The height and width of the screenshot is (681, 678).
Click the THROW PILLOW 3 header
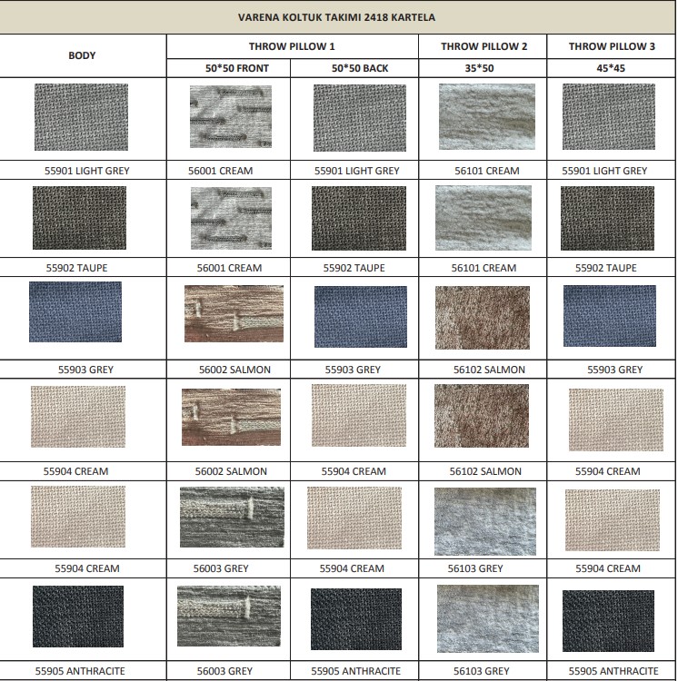tap(612, 45)
